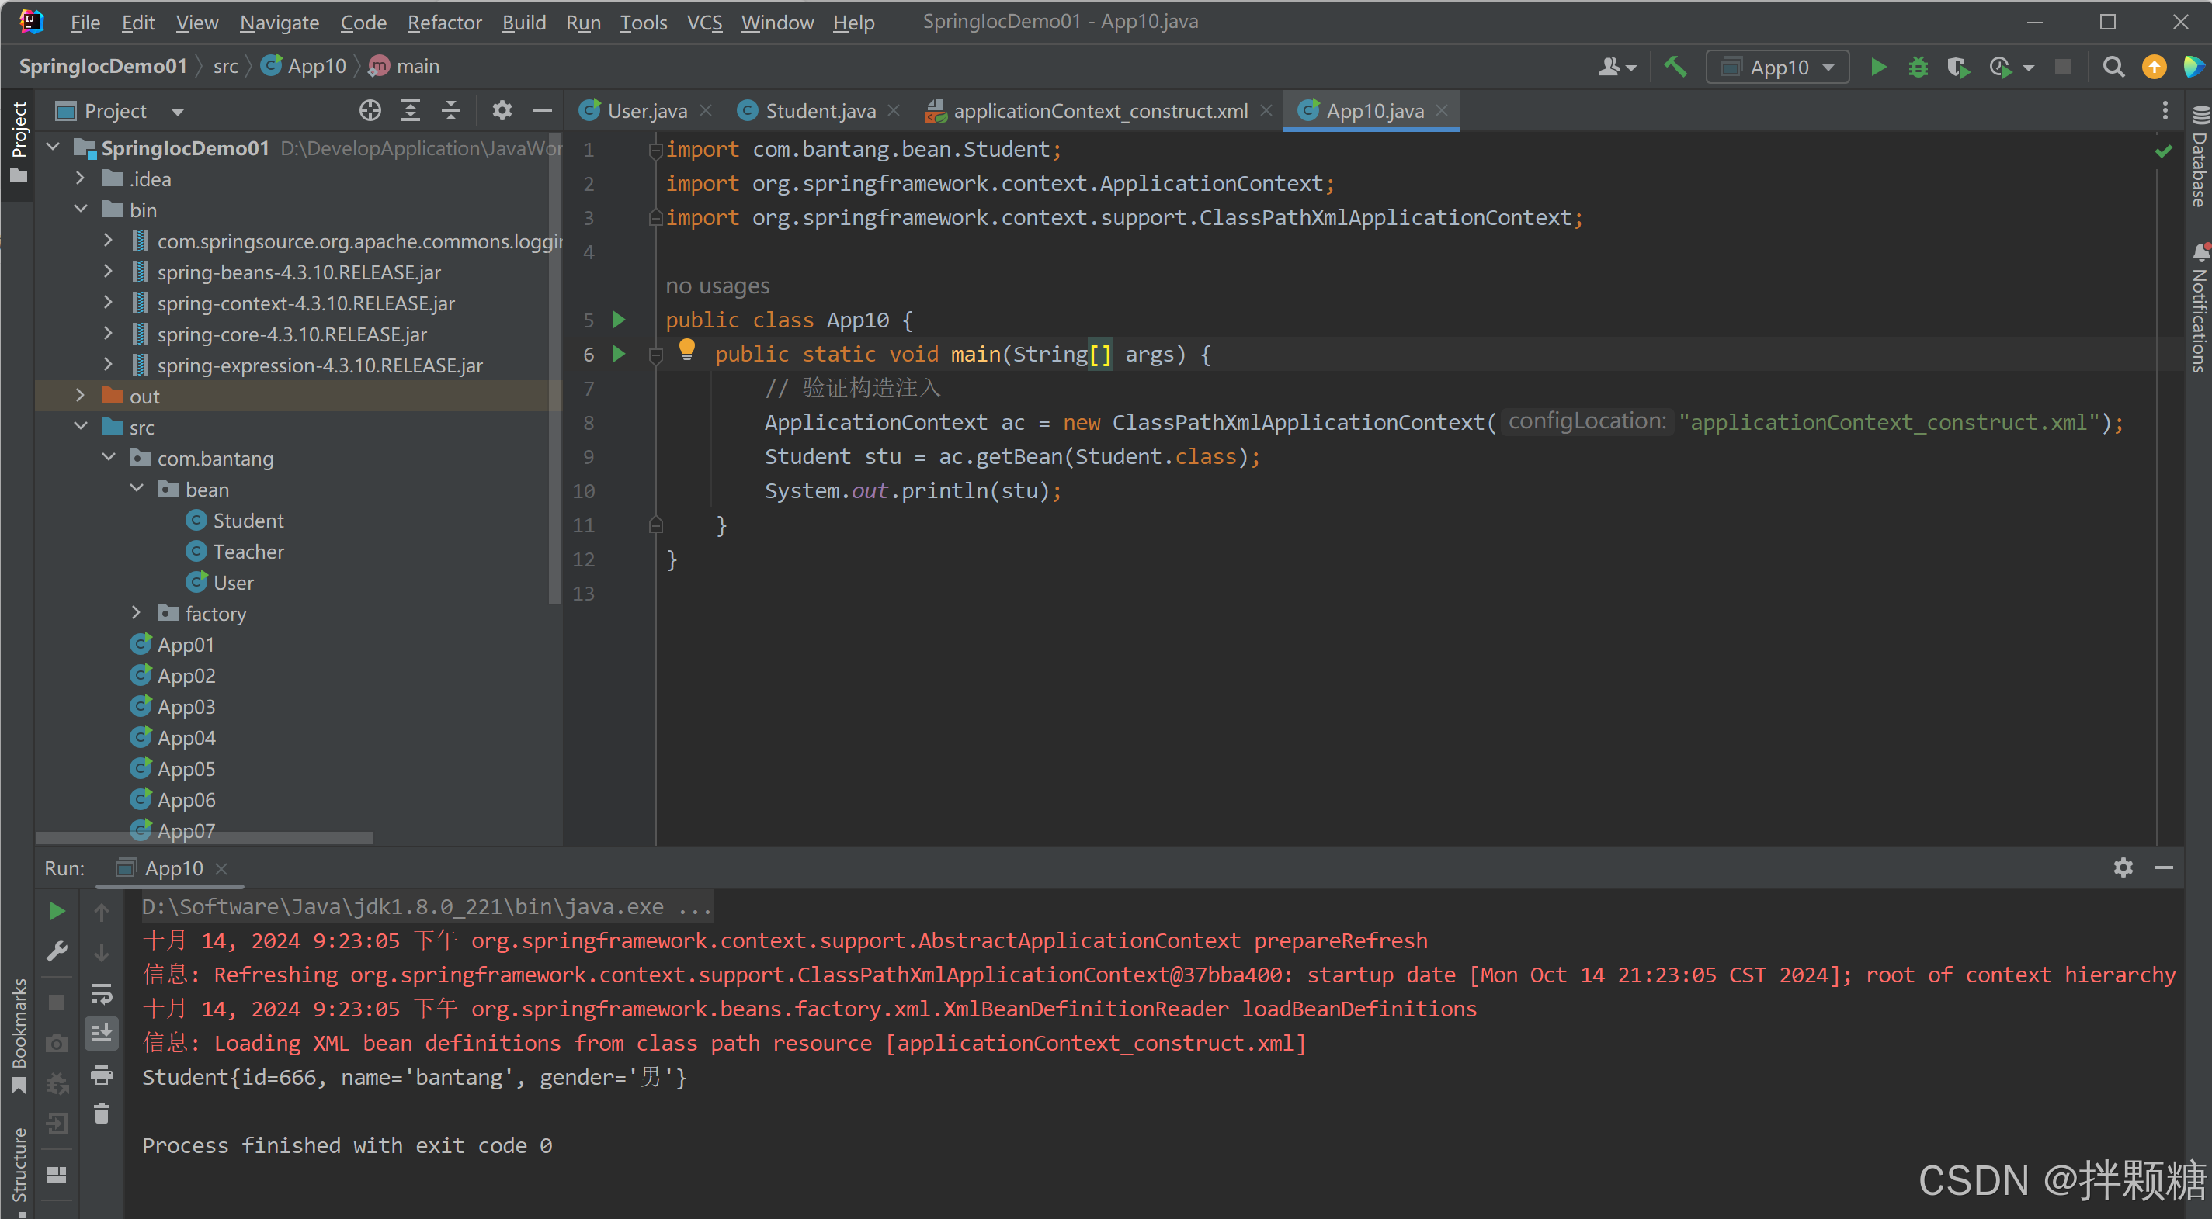Expand the out folder in project tree
2212x1219 pixels.
(80, 396)
